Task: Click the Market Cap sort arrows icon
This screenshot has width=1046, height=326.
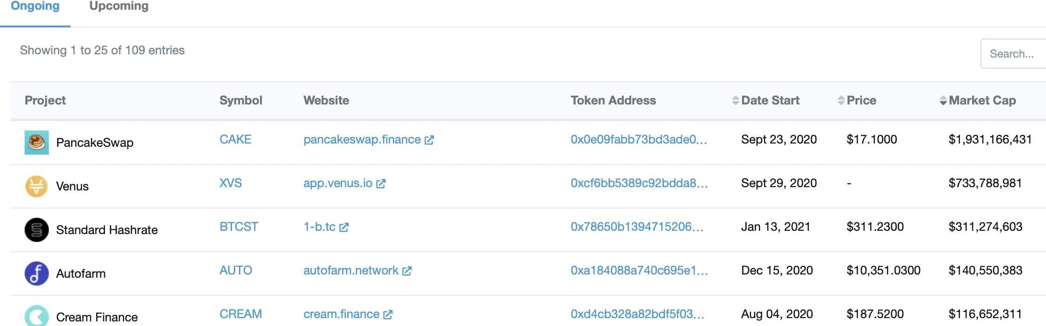Action: pos(943,100)
